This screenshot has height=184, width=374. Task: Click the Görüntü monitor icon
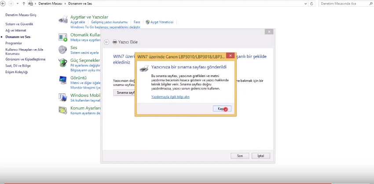coord(63,80)
